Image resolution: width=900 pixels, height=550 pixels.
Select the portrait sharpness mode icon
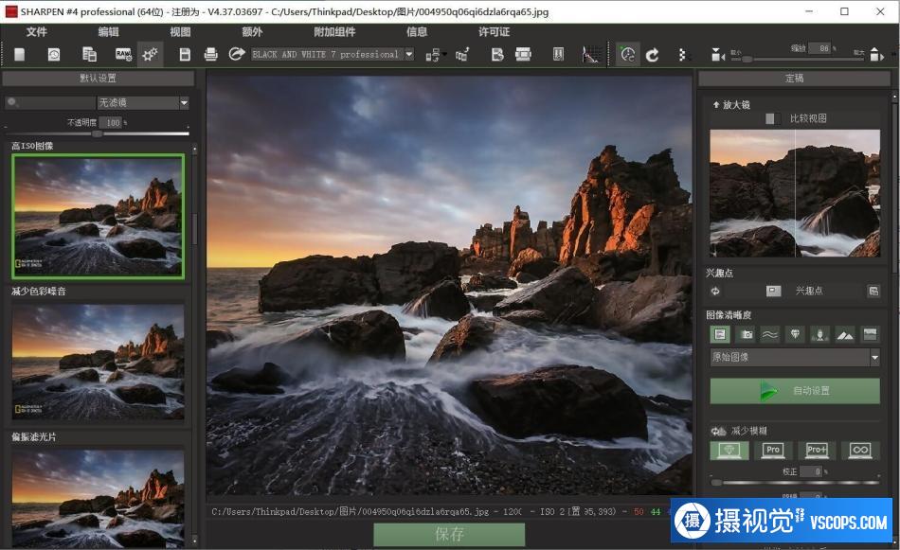point(819,334)
